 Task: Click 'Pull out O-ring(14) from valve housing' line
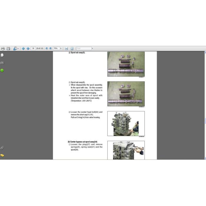pos(85,117)
